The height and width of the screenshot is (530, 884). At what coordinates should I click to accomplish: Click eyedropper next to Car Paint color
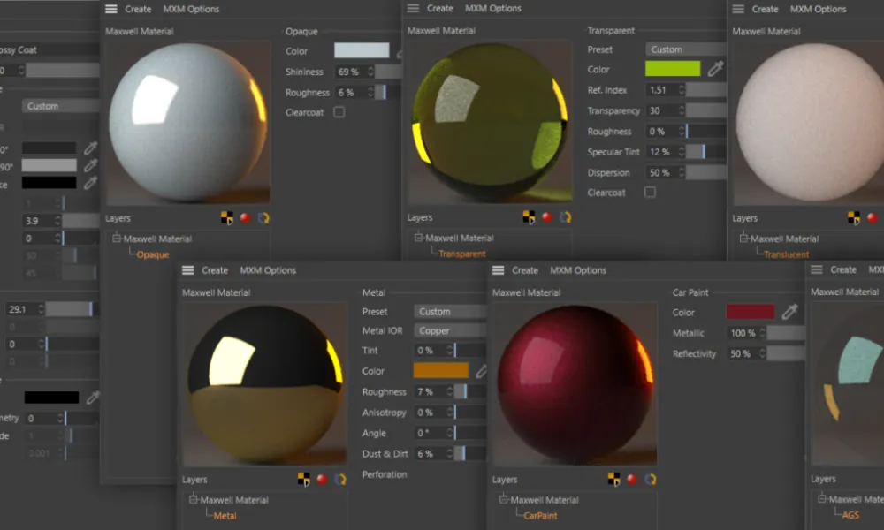tap(789, 312)
